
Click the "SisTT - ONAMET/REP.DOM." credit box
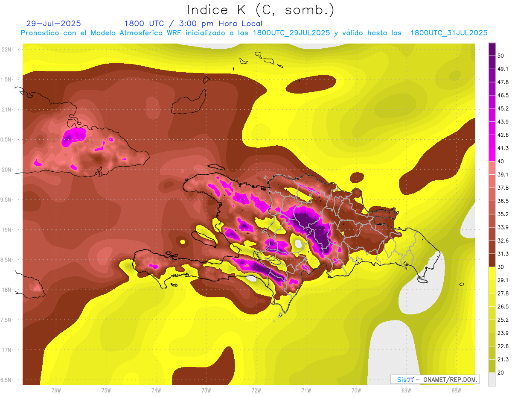point(435,379)
